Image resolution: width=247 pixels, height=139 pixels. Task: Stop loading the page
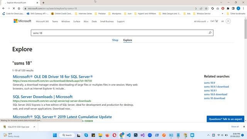coord(14,8)
